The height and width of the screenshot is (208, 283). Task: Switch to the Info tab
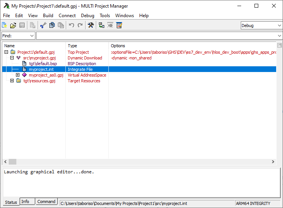coord(25,202)
